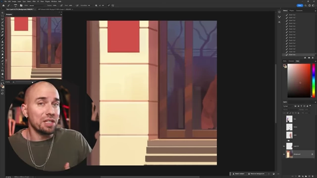Hide the Background layer eye icon
Image resolution: width=317 pixels, height=178 pixels.
(x=284, y=154)
